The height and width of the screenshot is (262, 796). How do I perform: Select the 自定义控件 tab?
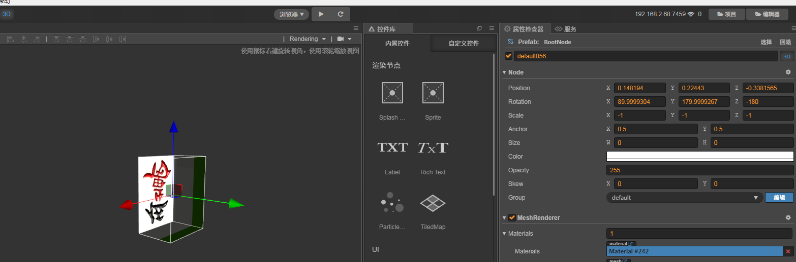[464, 44]
